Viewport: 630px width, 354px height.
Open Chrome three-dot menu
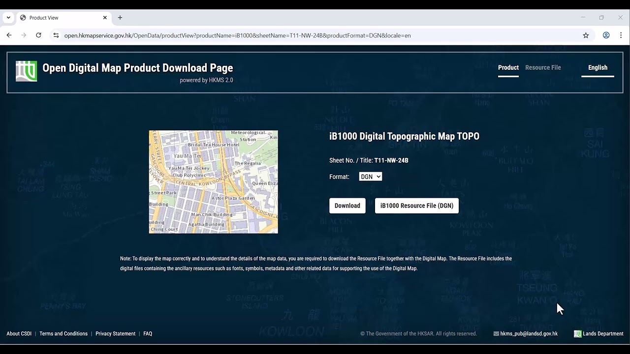(x=621, y=35)
